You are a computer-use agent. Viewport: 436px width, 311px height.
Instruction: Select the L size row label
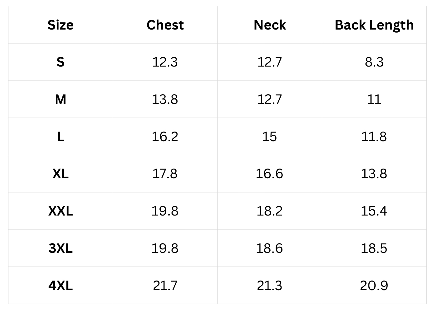coord(60,137)
